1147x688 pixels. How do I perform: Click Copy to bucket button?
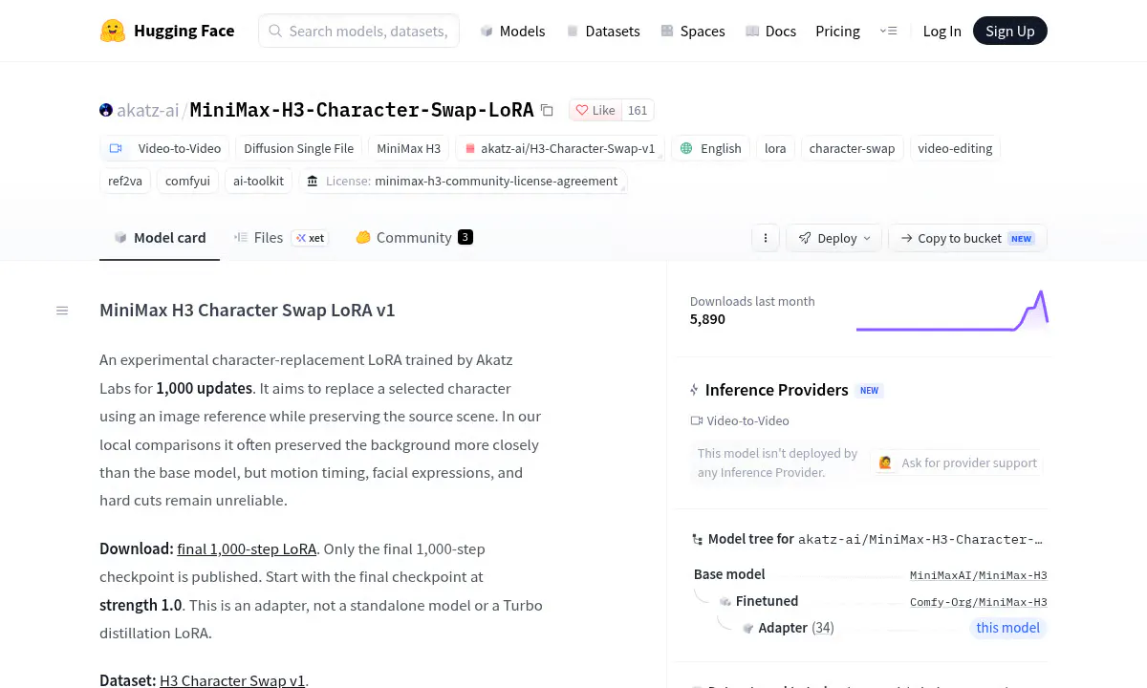click(967, 238)
